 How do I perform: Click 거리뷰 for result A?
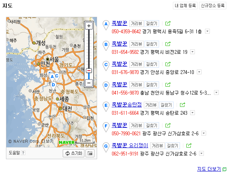pos(136,24)
